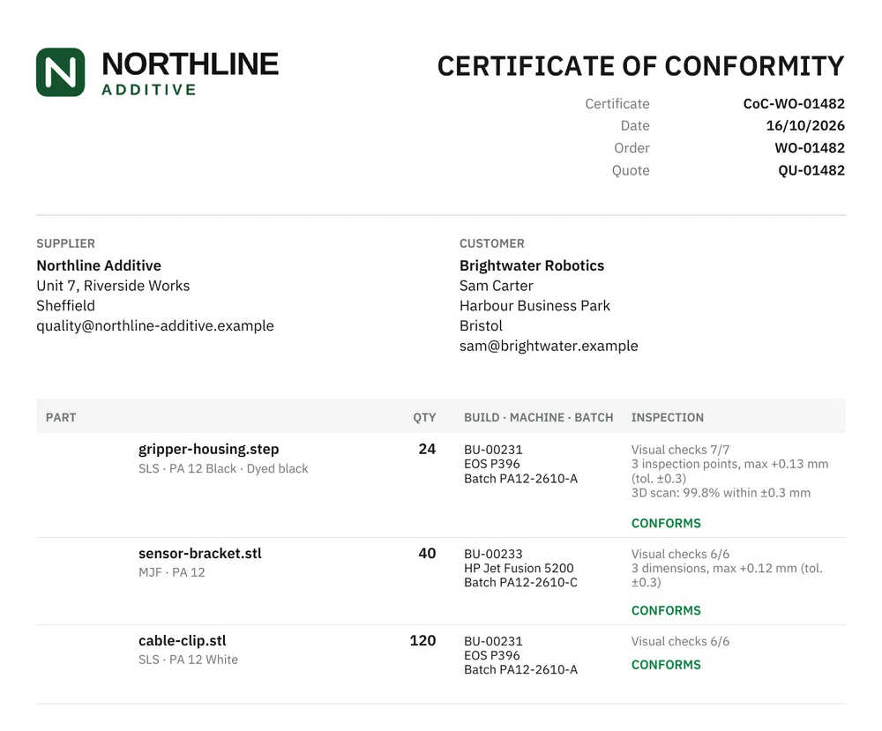Click part name gripper-housing.step
The width and height of the screenshot is (882, 731).
pyautogui.click(x=209, y=450)
